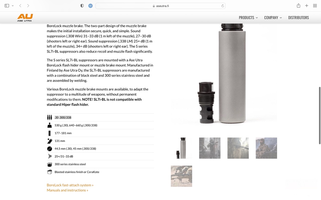
Task: Expand the sidebar dropdown chevron
Action: (13, 6)
